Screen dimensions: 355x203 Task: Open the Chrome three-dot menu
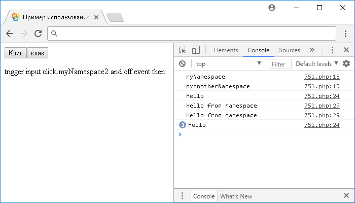346,33
